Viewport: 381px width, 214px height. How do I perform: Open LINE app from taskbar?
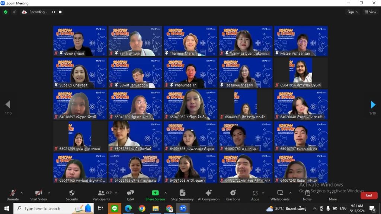pos(115,208)
